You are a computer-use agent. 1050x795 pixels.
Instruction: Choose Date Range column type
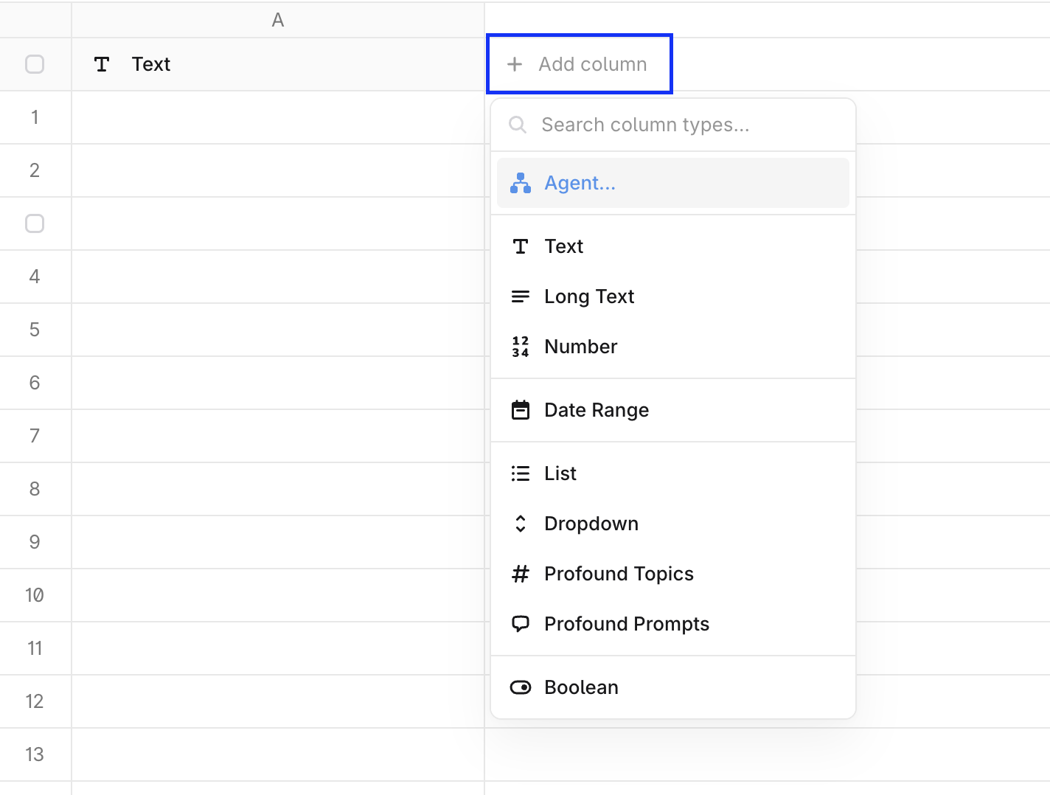click(x=673, y=410)
